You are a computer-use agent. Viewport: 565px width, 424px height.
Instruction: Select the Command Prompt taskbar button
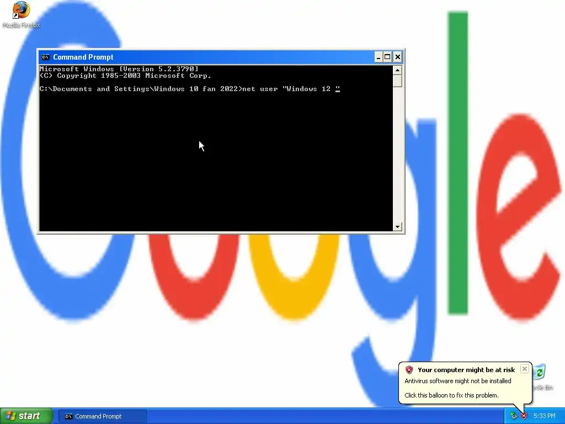point(103,416)
